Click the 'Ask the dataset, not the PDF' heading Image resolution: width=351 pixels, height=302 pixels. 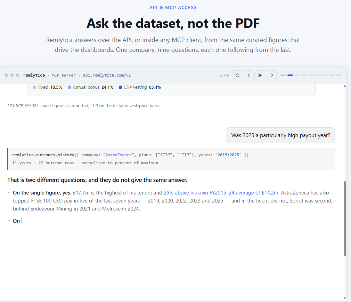173,23
